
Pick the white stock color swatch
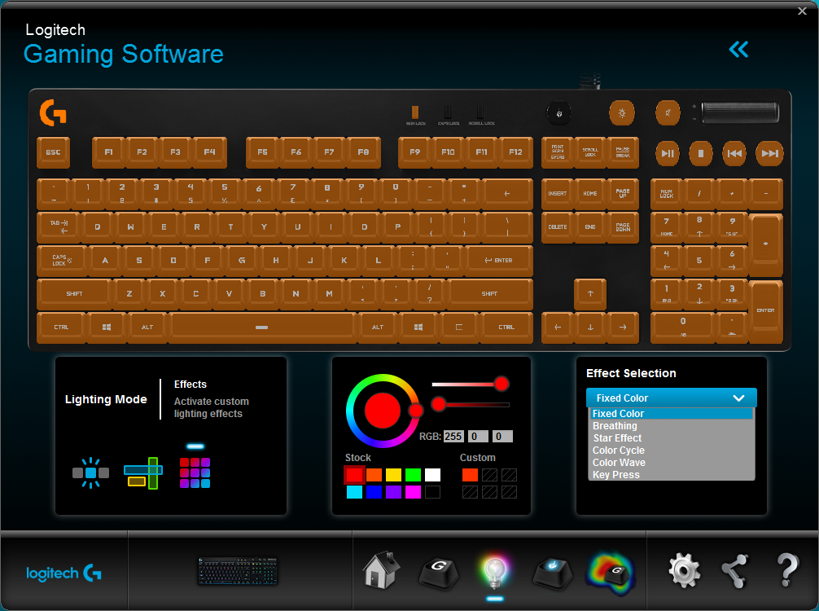coord(432,475)
